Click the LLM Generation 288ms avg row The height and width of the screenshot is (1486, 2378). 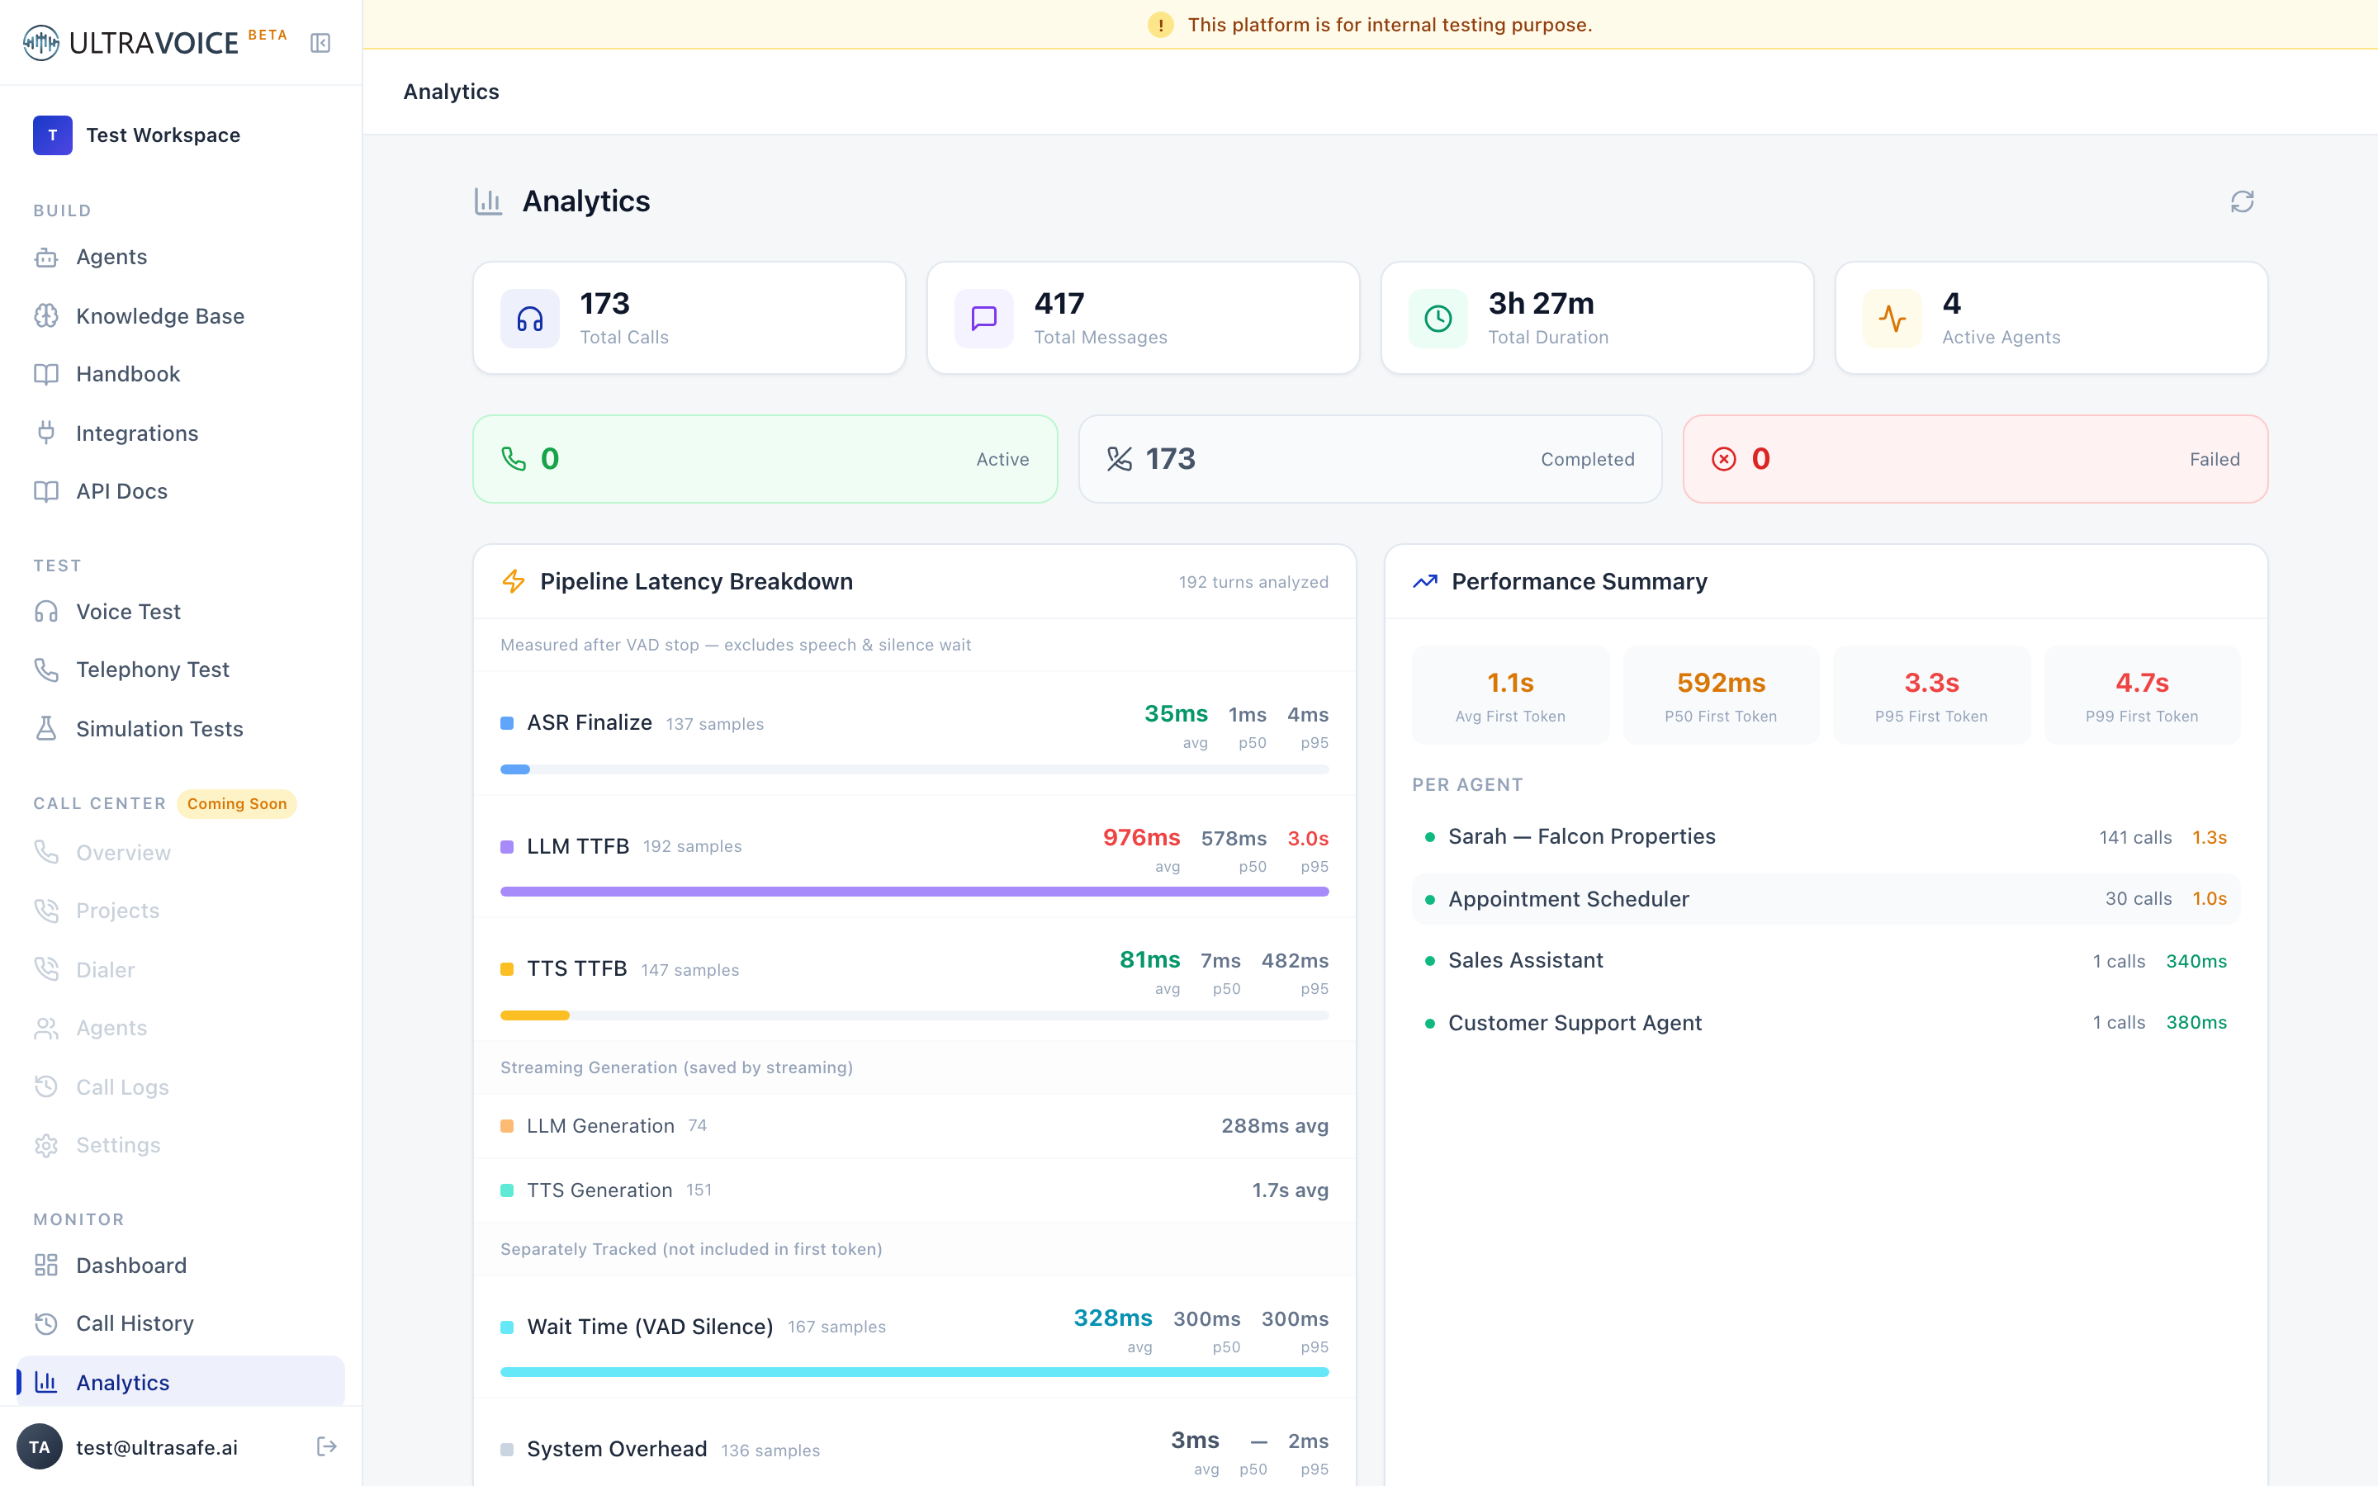click(914, 1126)
